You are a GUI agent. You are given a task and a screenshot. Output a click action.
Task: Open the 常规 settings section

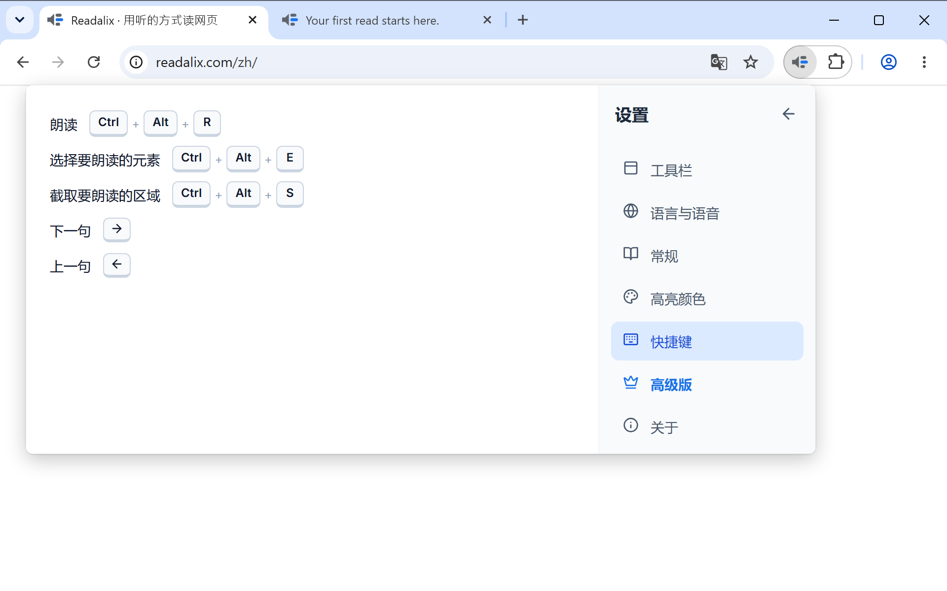pos(707,256)
